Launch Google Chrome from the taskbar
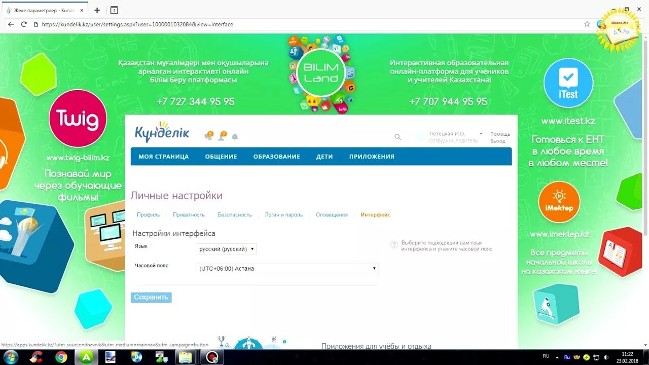Viewport: 649px width, 365px height. tap(61, 357)
